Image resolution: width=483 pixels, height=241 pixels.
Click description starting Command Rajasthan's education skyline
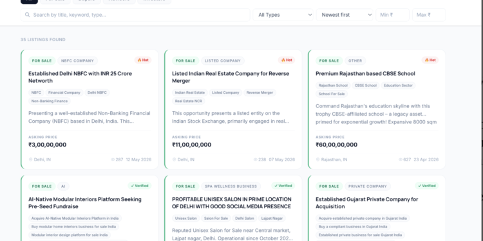tap(376, 114)
